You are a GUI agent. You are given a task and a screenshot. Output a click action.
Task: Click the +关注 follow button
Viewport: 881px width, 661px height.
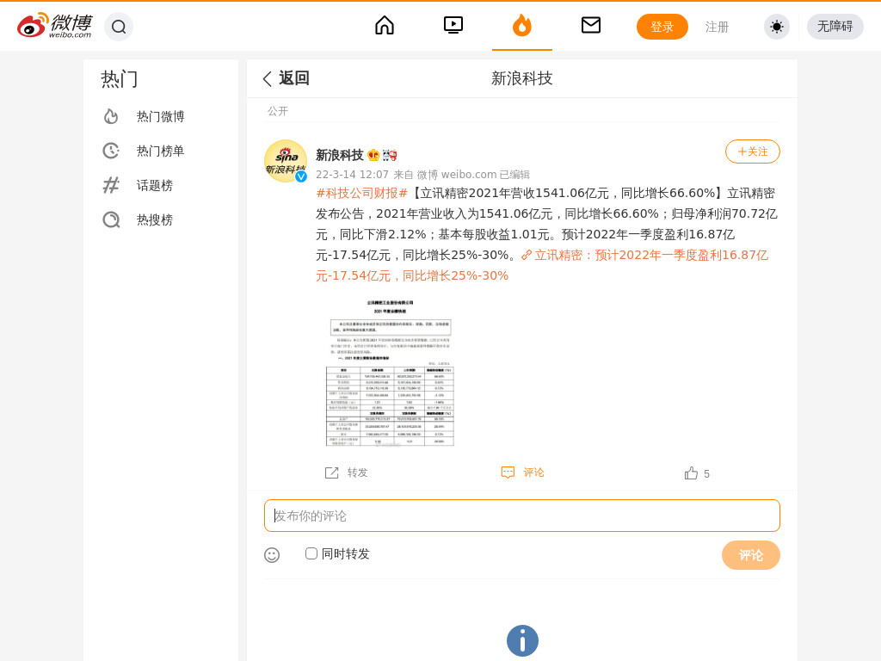752,151
